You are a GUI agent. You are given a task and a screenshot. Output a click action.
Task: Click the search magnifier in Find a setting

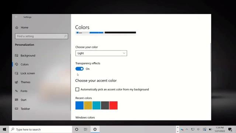coord(65,36)
